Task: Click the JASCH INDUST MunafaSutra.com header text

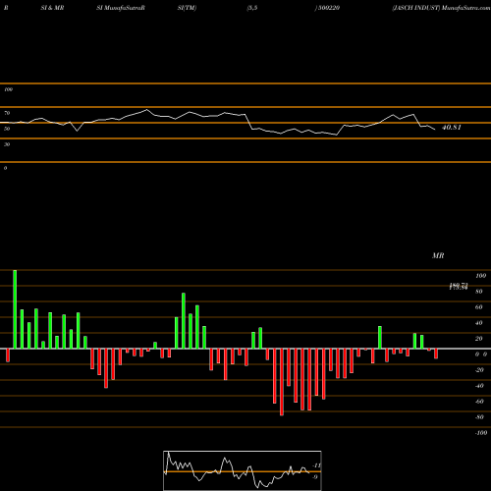Action: click(x=441, y=8)
